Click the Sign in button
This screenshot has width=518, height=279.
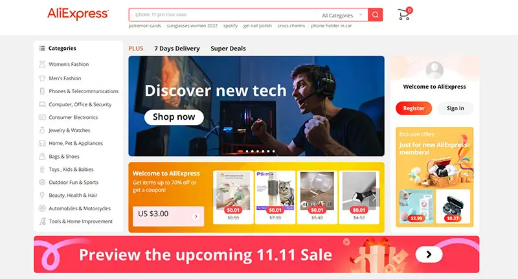click(x=455, y=108)
